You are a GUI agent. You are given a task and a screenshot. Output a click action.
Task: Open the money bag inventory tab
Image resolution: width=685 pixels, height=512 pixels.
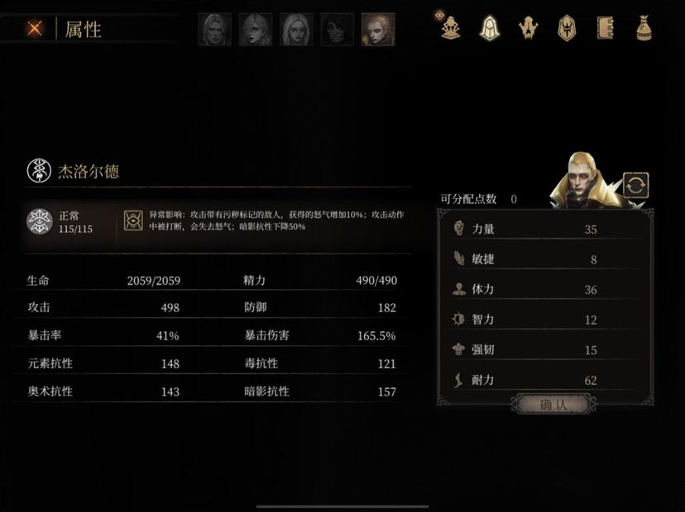[x=644, y=28]
